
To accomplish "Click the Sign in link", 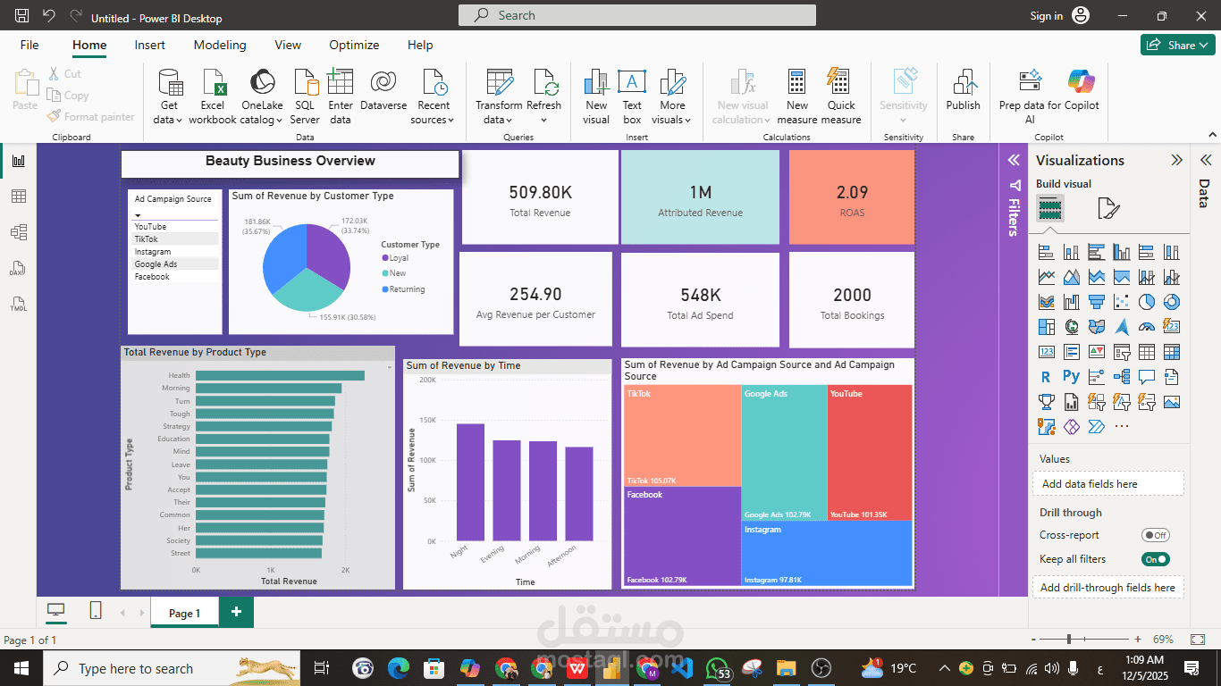I will click(1048, 15).
